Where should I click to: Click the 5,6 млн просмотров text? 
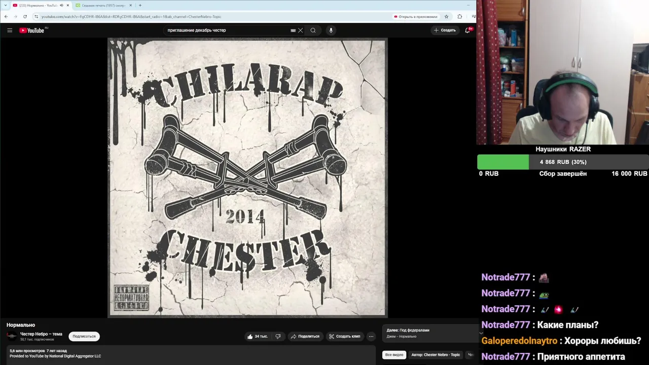click(27, 351)
